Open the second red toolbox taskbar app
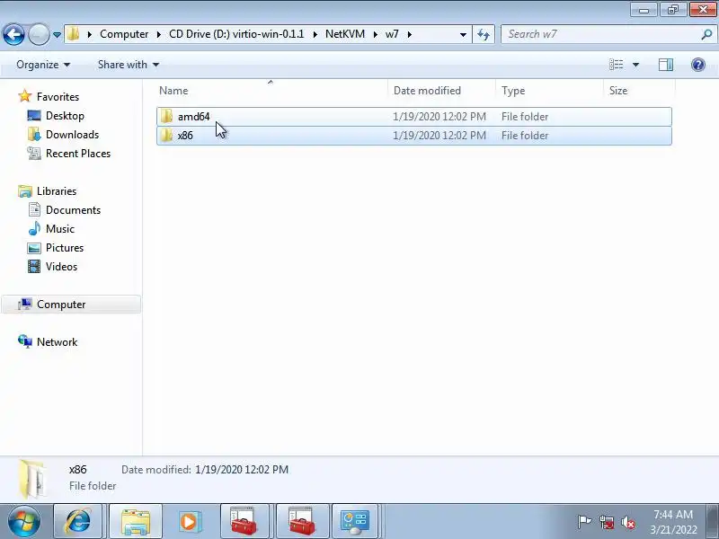Image resolution: width=719 pixels, height=539 pixels. coord(302,521)
